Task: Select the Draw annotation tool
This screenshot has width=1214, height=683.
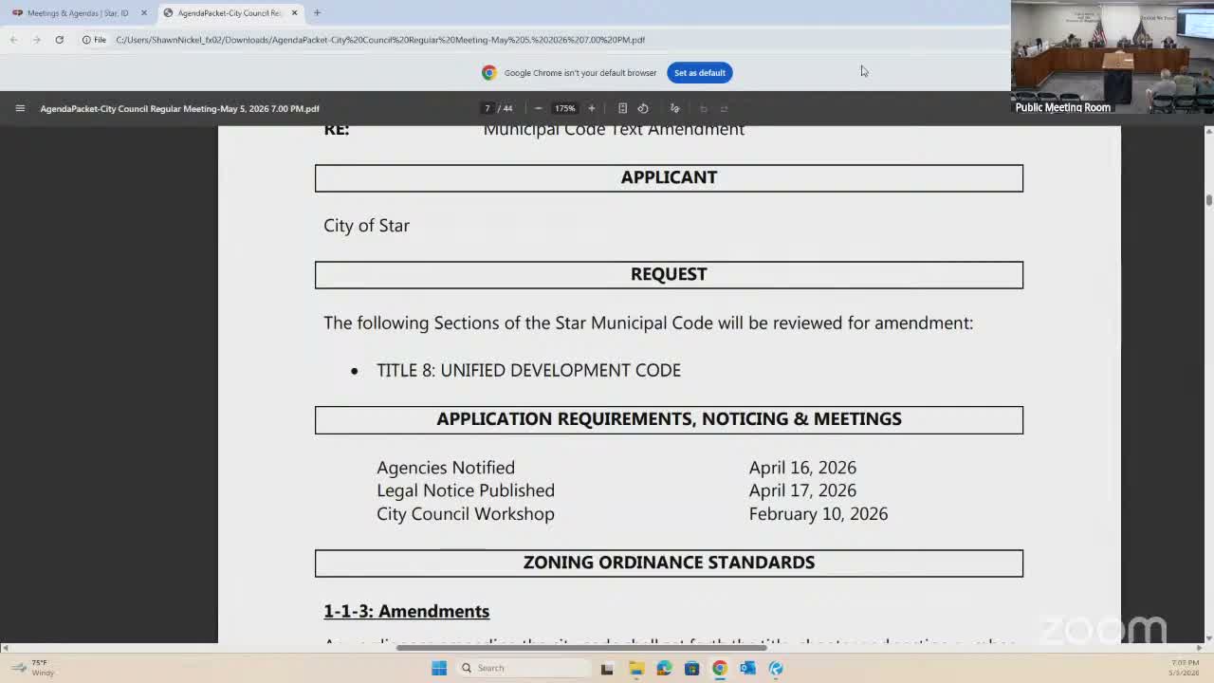Action: coord(674,108)
